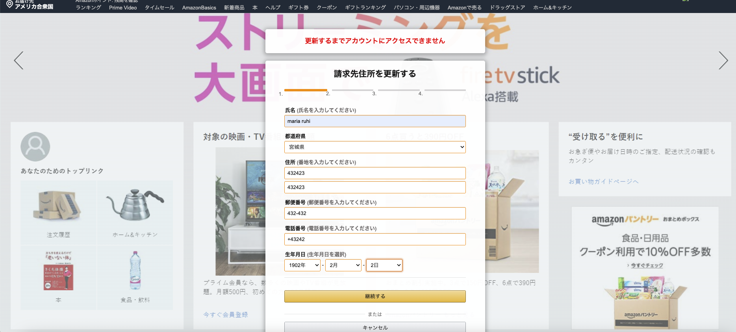Open ホーム&キッチン in the top nav

click(552, 7)
